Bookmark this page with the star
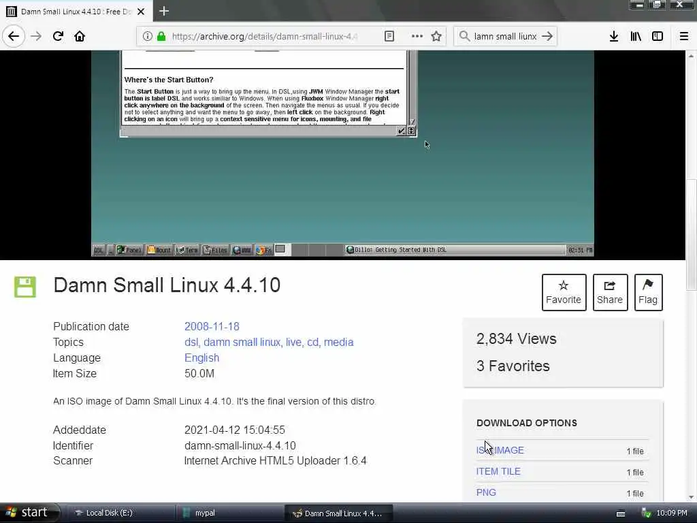Screen dimensions: 697x523 tap(436, 36)
